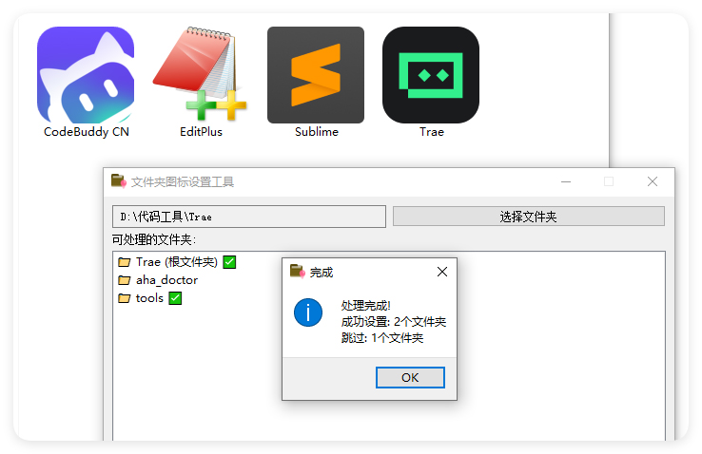702x454 pixels.
Task: Click green checkmark next to tools
Action: pyautogui.click(x=175, y=298)
